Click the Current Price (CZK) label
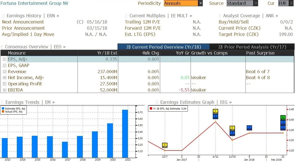Viewport: 295px width, 162px height. 239,28
